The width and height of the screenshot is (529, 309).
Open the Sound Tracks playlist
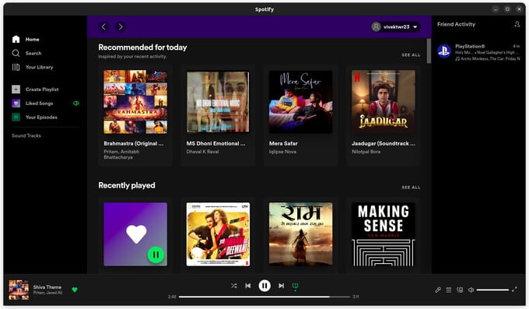[x=26, y=135]
